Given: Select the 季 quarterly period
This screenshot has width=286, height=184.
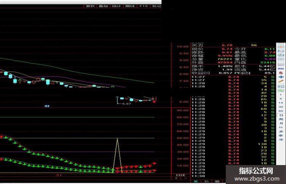Looking at the screenshot, I should coord(281,135).
